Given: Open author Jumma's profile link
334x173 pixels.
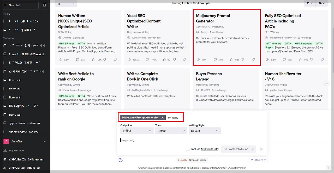Looking at the screenshot, I should coord(67,38).
